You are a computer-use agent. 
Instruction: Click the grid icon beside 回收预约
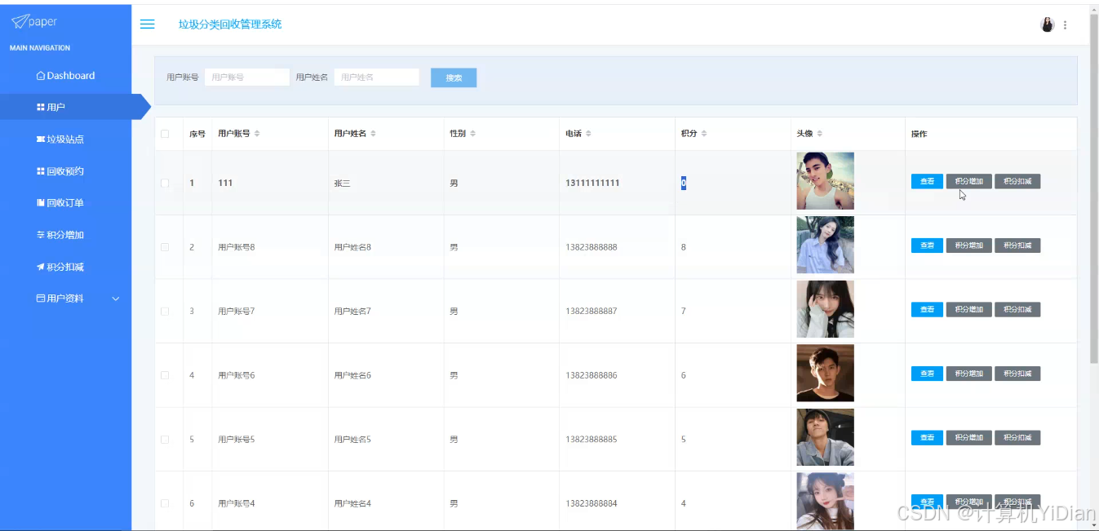click(41, 171)
